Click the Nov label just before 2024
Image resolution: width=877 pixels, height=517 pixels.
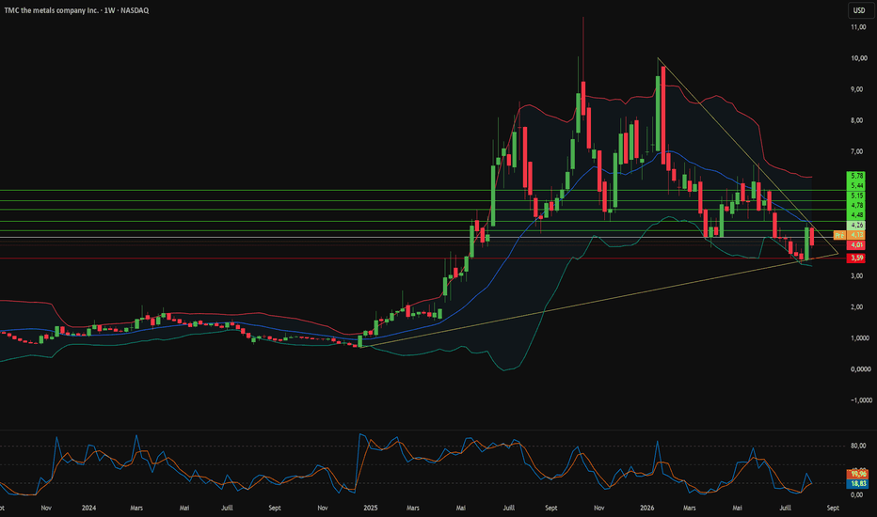[x=46, y=508]
